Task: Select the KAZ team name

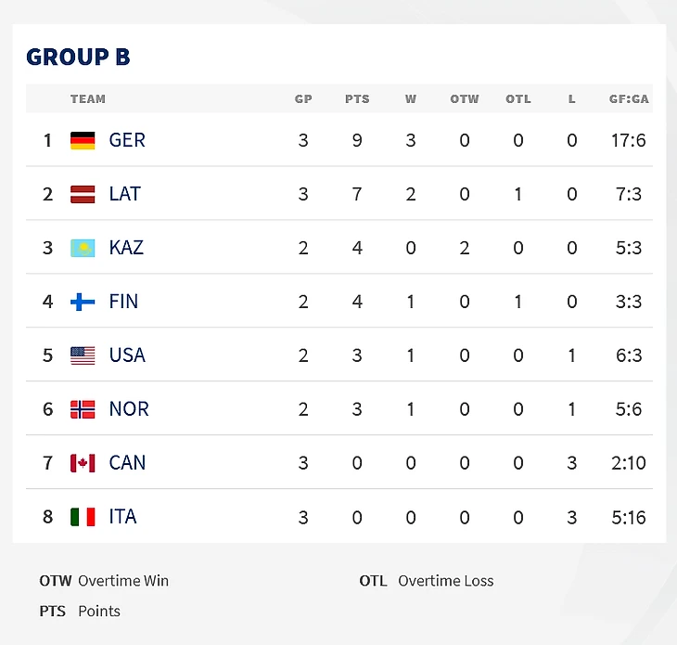Action: 126,248
